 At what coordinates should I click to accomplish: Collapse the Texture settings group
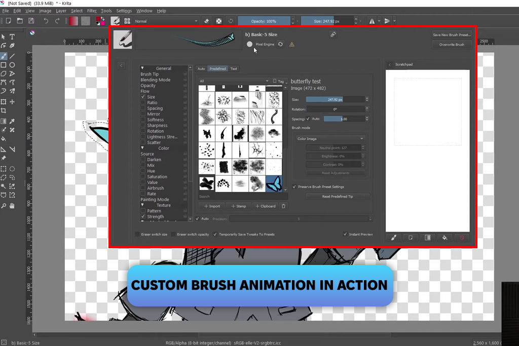coord(142,205)
